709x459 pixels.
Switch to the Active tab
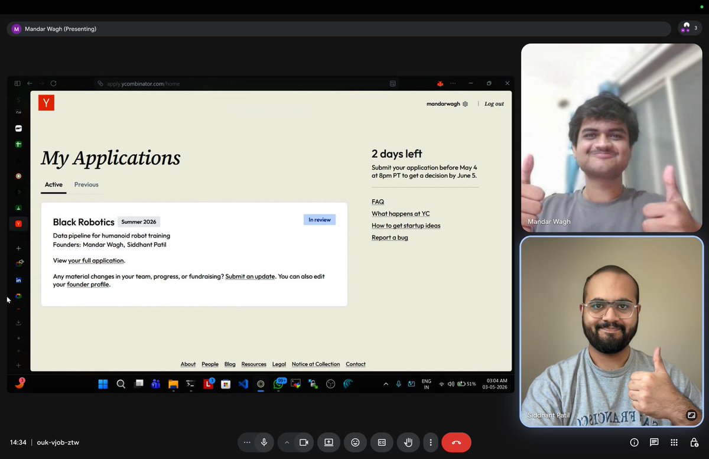click(53, 184)
